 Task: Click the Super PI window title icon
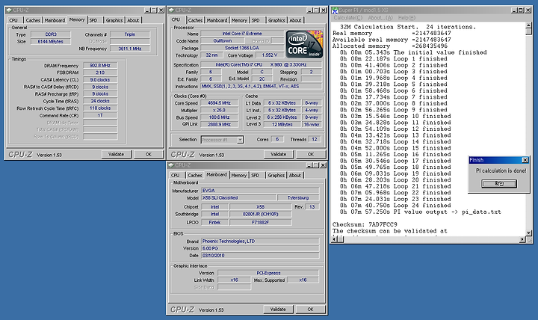tap(335, 10)
